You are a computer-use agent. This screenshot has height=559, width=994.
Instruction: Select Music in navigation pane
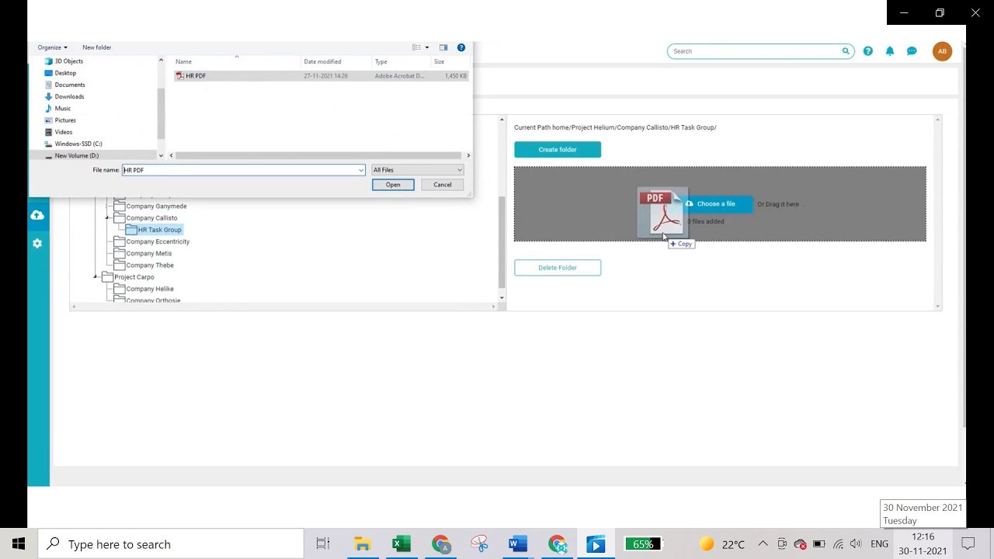[63, 109]
